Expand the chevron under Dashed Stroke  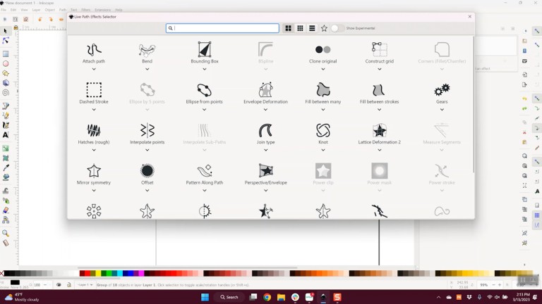click(94, 109)
